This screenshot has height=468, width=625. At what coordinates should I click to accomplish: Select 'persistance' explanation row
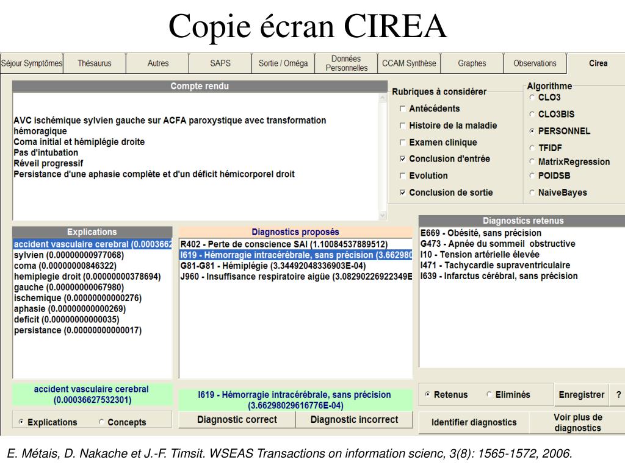[x=93, y=330]
